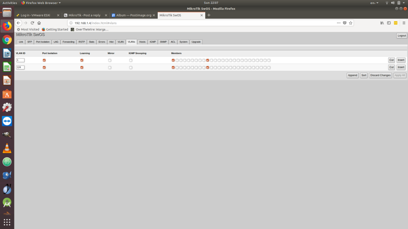This screenshot has height=229, width=408.
Task: Open OverTheWire bookmark
Action: pos(90,29)
